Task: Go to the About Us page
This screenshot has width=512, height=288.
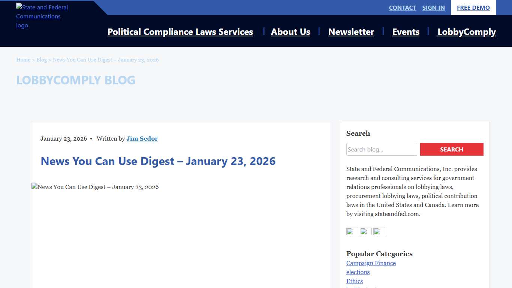Action: 290,32
